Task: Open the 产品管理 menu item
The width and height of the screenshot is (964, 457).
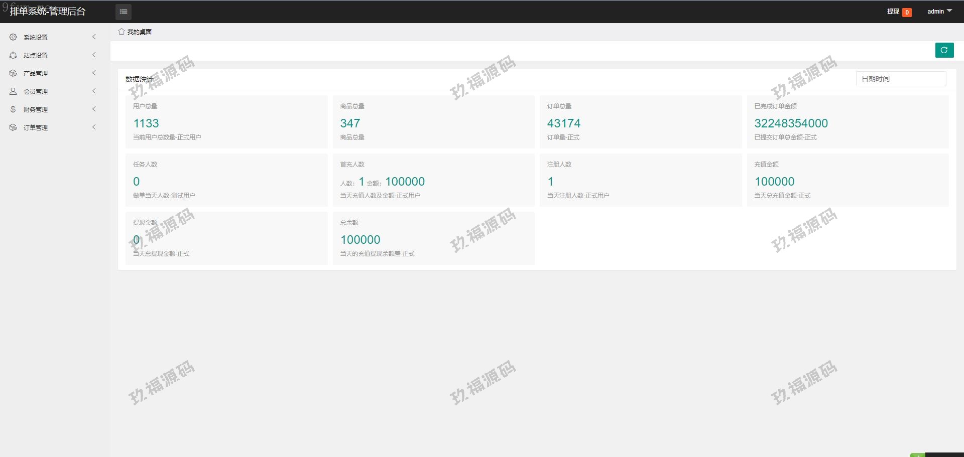Action: 36,73
